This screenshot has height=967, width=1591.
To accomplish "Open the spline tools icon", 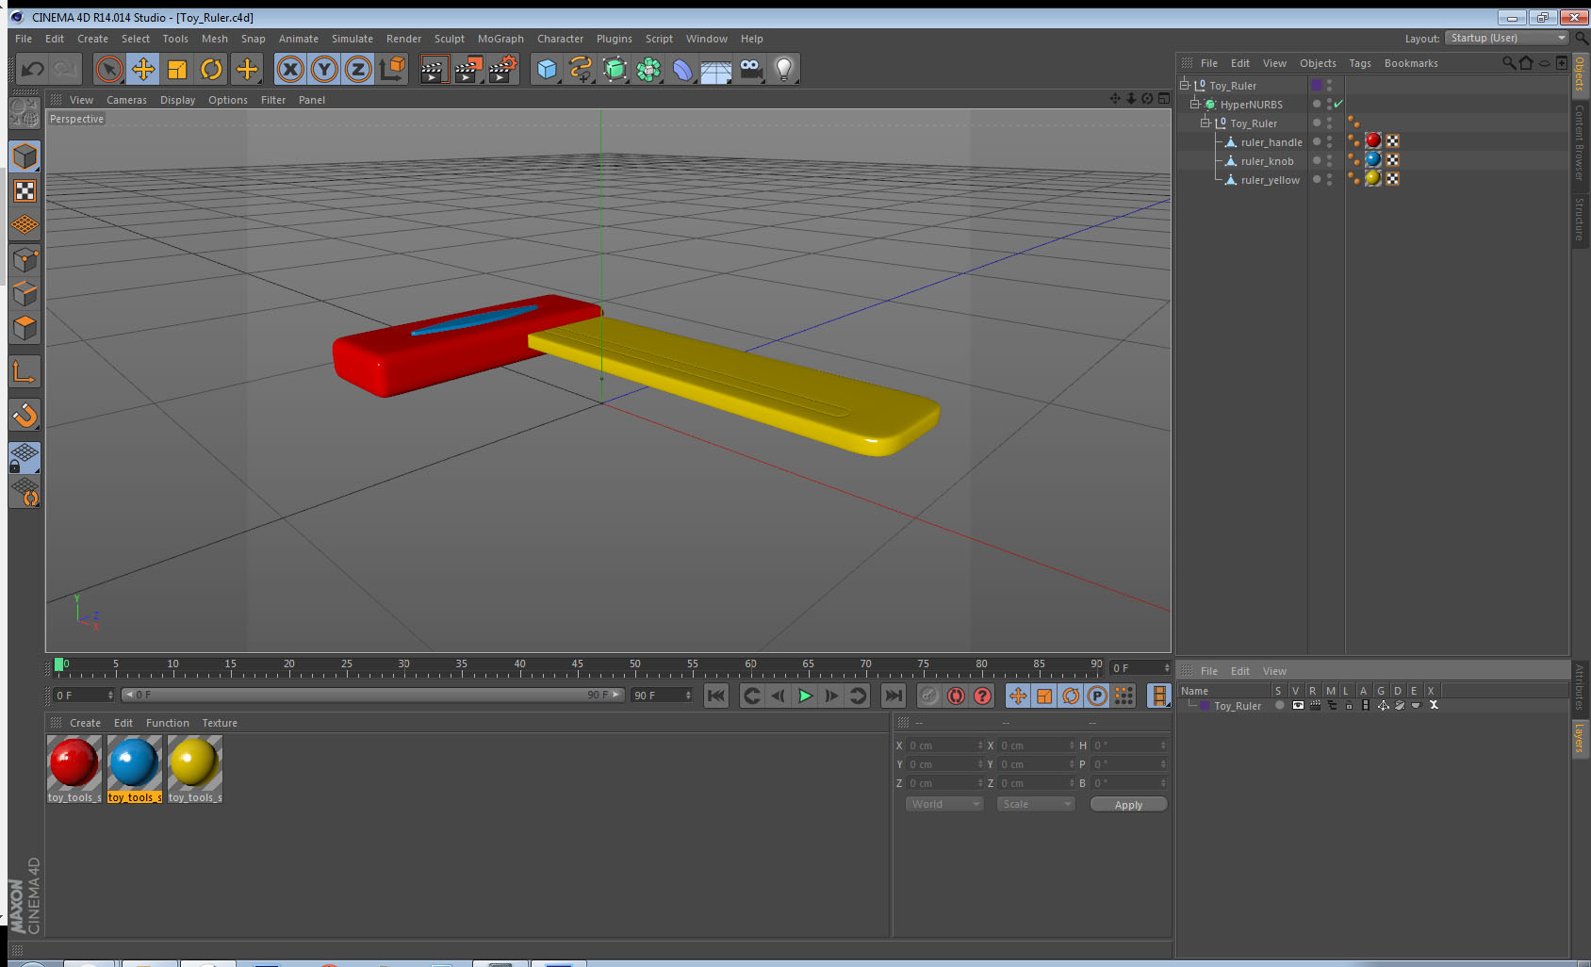I will click(581, 69).
